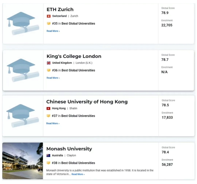Open the Monash University heading

(69, 149)
